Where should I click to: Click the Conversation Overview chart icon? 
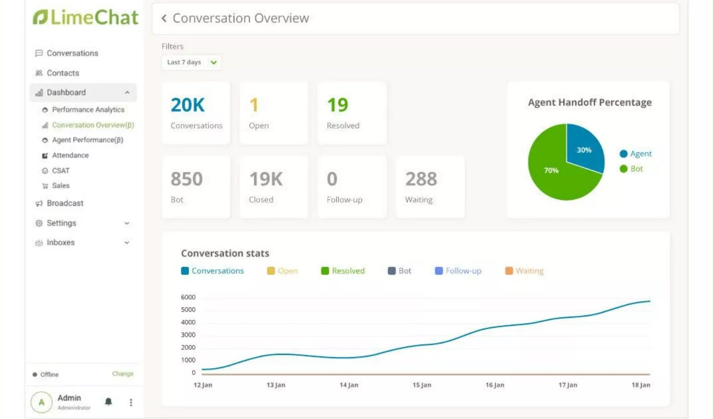(45, 125)
